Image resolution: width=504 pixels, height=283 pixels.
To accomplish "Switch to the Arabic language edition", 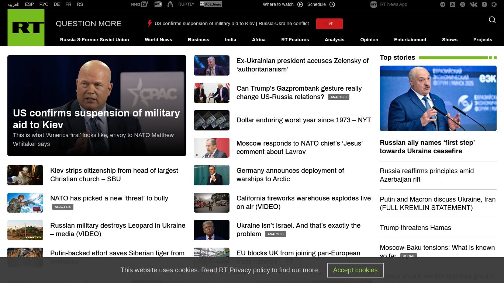I will point(13,4).
